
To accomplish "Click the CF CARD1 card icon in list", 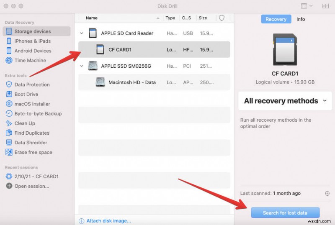I will point(100,49).
